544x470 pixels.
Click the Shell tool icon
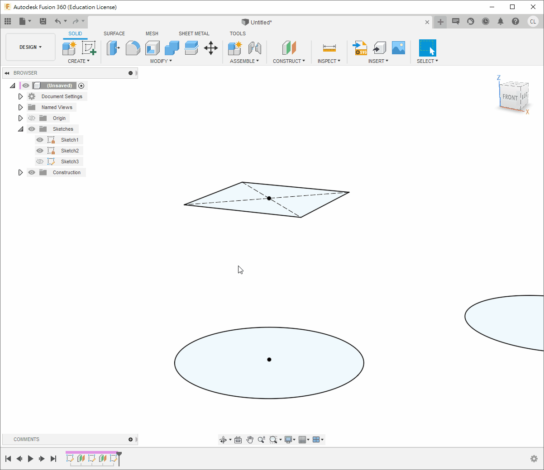152,48
